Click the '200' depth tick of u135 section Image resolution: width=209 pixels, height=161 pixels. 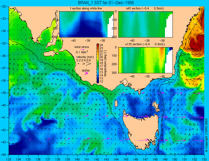click(114, 64)
